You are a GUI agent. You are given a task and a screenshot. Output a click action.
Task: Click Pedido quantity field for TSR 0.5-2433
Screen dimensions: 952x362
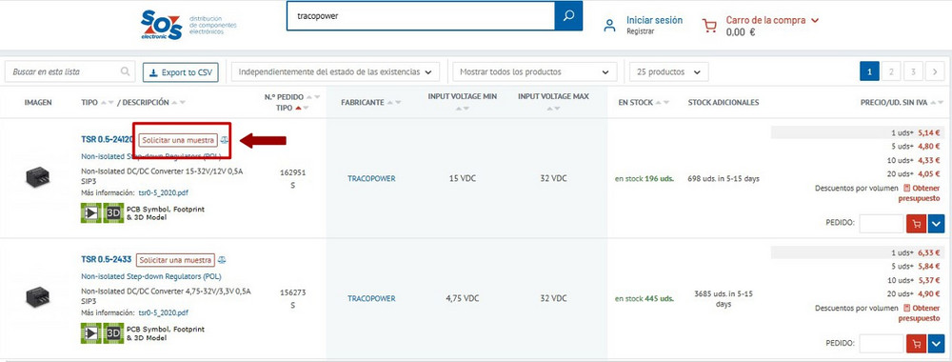[x=882, y=344]
